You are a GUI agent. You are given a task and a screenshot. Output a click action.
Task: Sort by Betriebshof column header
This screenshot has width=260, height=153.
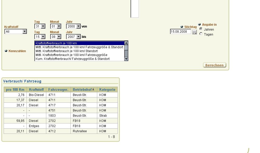tap(82, 89)
